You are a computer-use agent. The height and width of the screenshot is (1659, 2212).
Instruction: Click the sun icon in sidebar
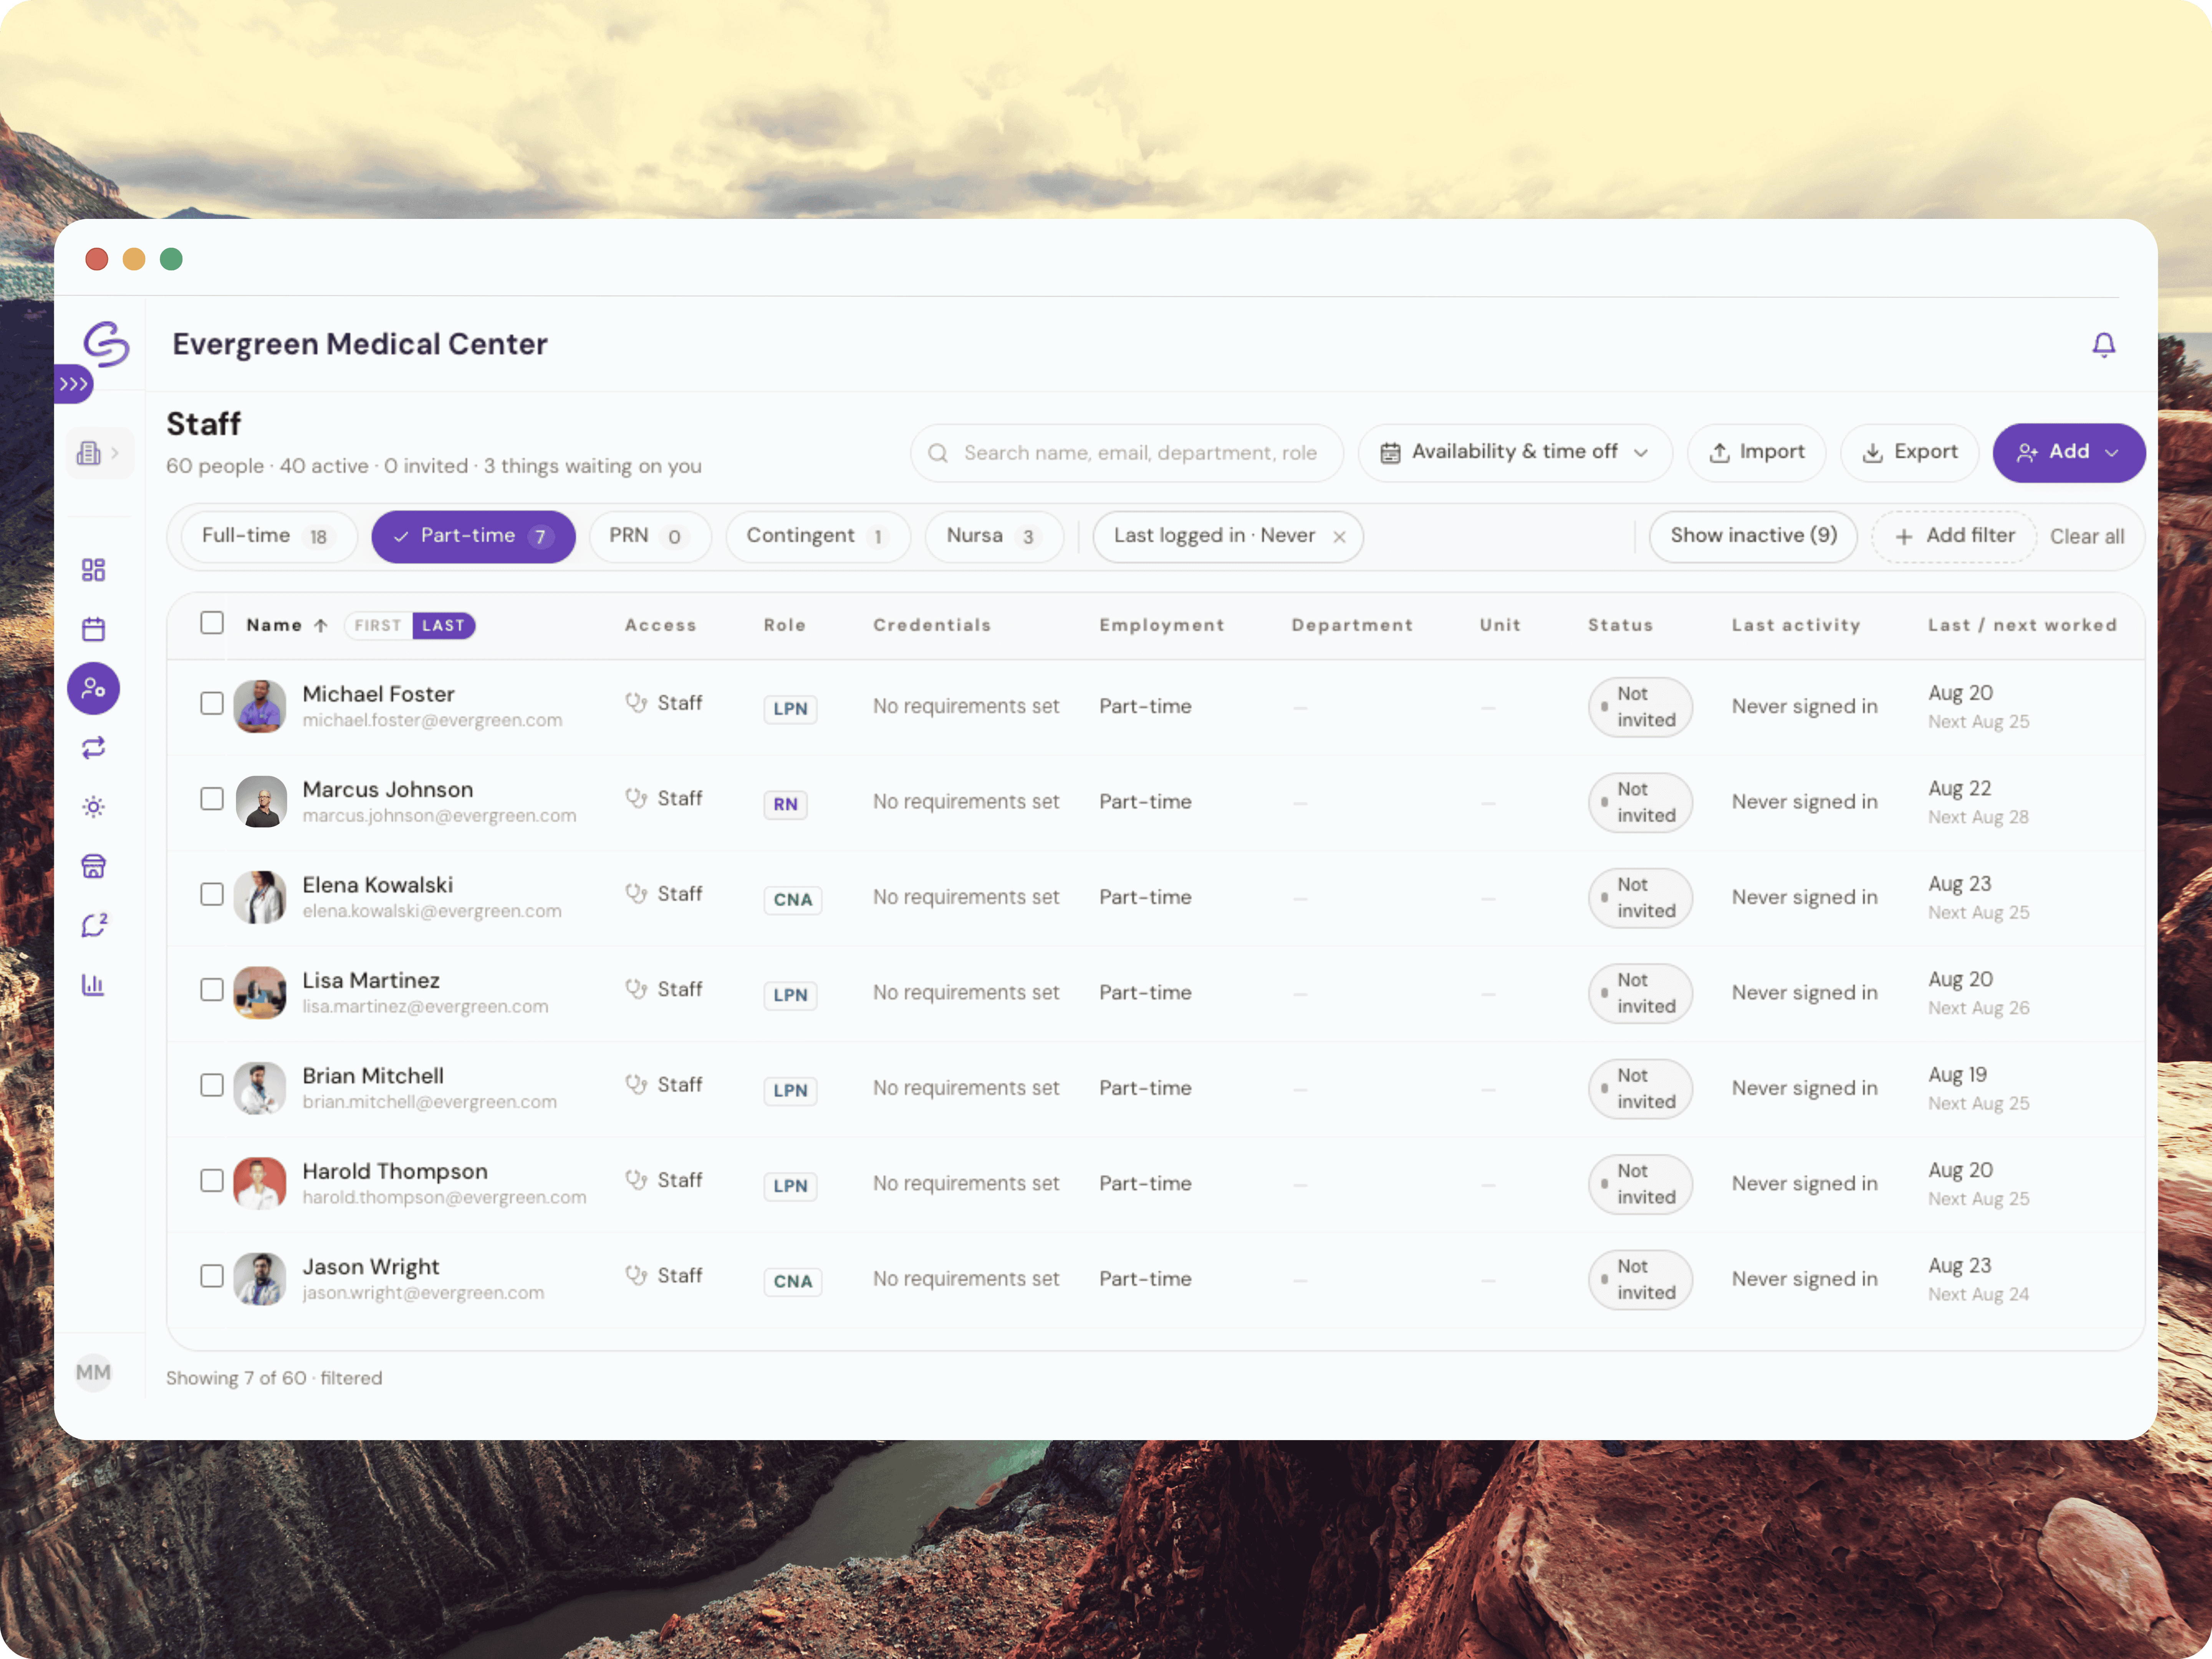pos(93,807)
